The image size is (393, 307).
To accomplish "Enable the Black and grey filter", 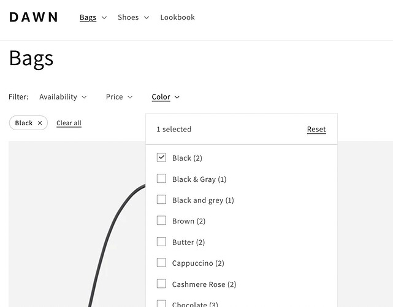I will pos(161,200).
